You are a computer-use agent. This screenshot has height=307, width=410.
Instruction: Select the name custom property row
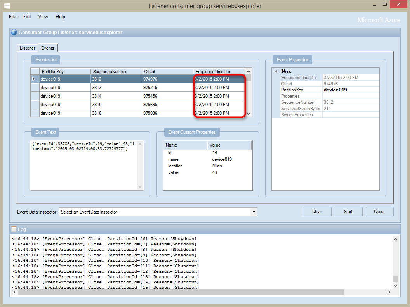click(207, 159)
